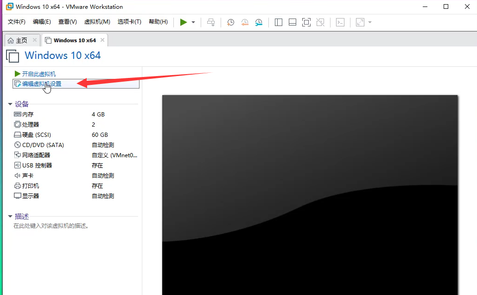This screenshot has width=477, height=295.
Task: Toggle the thumbnail bar visibility
Action: 292,22
